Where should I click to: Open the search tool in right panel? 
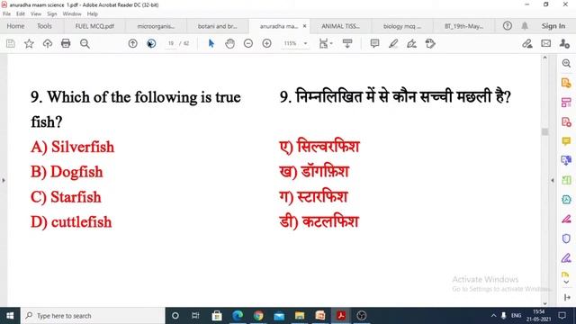[566, 63]
